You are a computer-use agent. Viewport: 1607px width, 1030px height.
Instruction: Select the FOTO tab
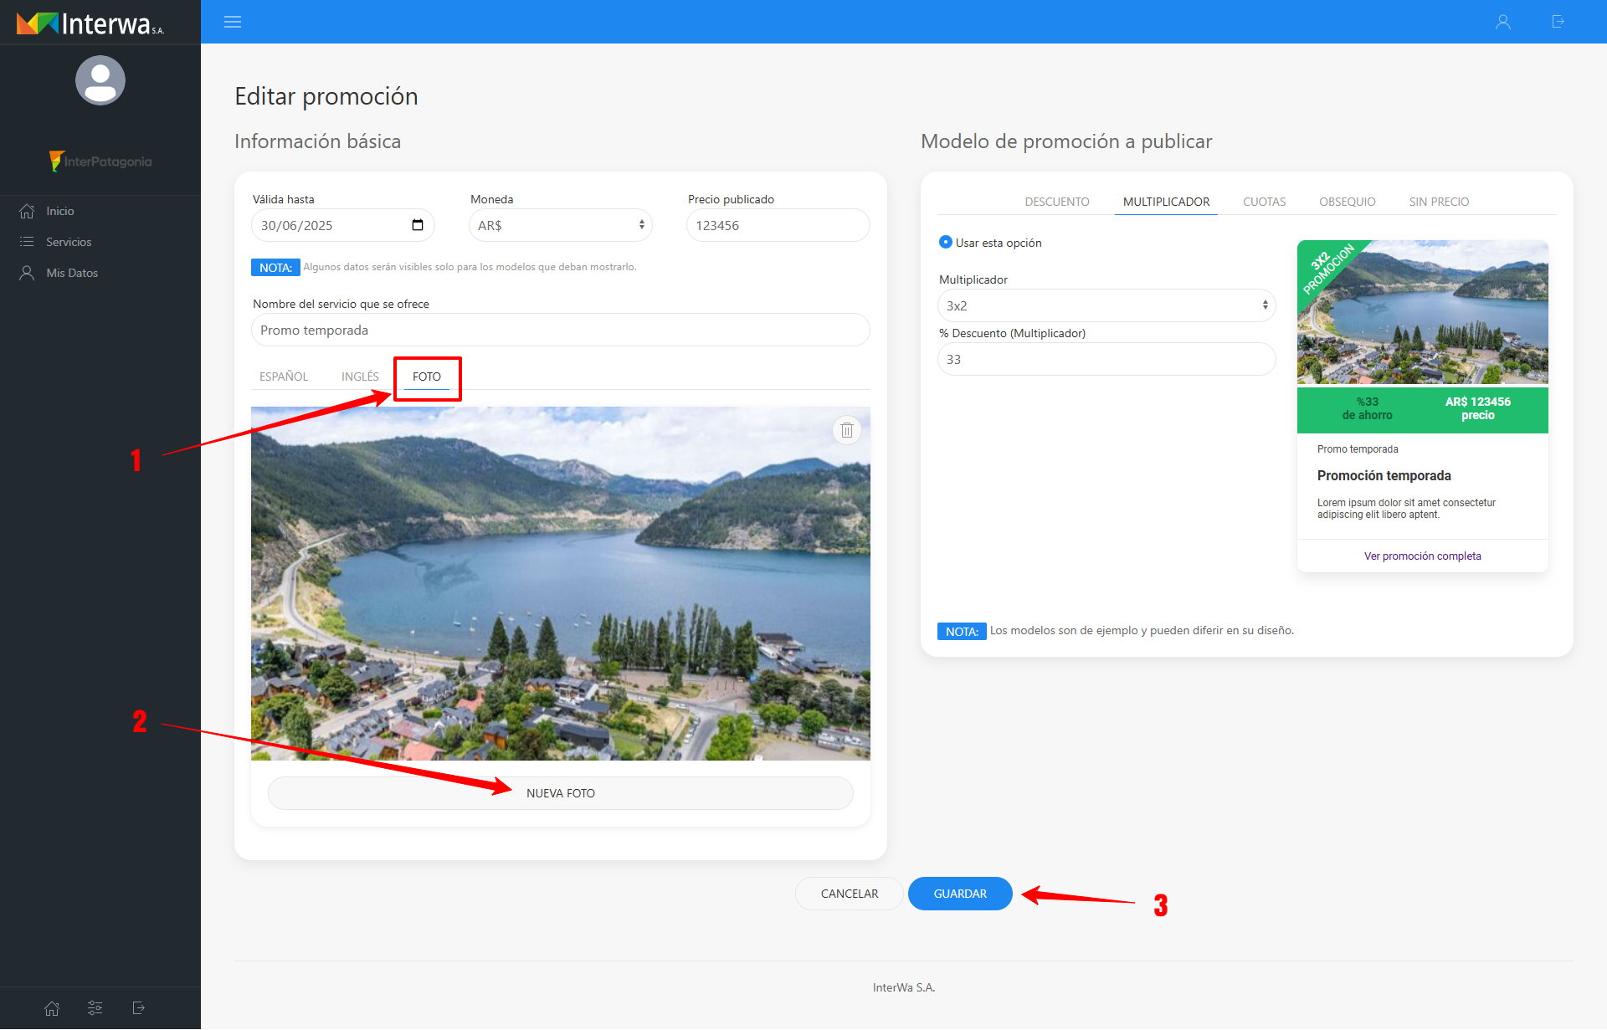[x=427, y=377]
